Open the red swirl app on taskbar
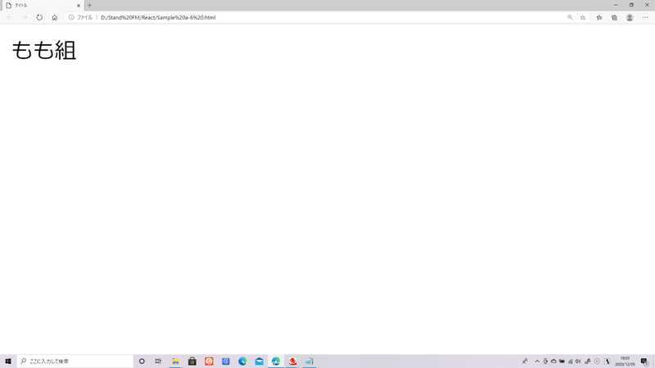The height and width of the screenshot is (368, 655). pos(292,361)
